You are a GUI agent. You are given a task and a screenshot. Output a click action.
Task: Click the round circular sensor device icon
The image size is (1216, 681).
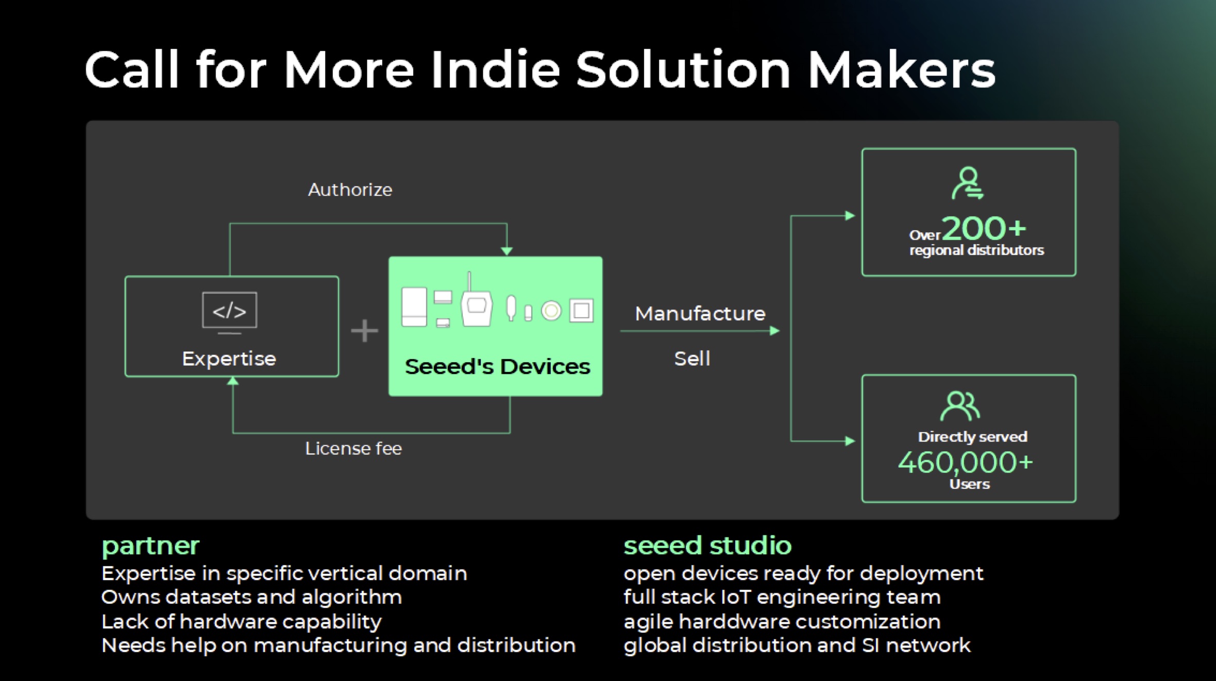coord(551,311)
